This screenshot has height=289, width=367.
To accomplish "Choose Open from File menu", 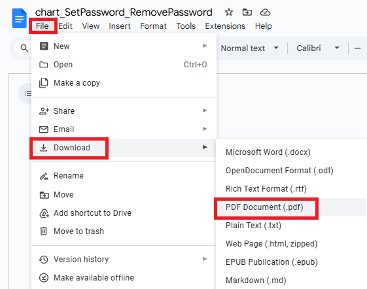I will click(x=124, y=65).
